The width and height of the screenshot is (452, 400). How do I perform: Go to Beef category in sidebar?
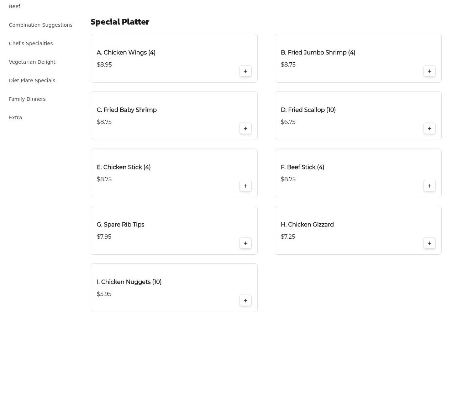15,6
